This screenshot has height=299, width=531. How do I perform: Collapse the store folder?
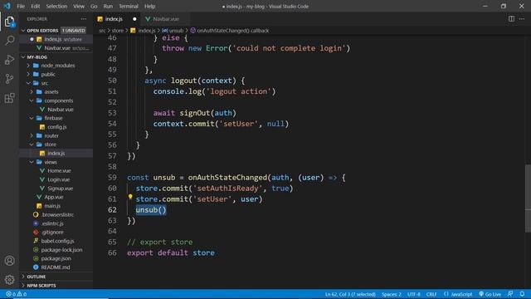point(56,145)
